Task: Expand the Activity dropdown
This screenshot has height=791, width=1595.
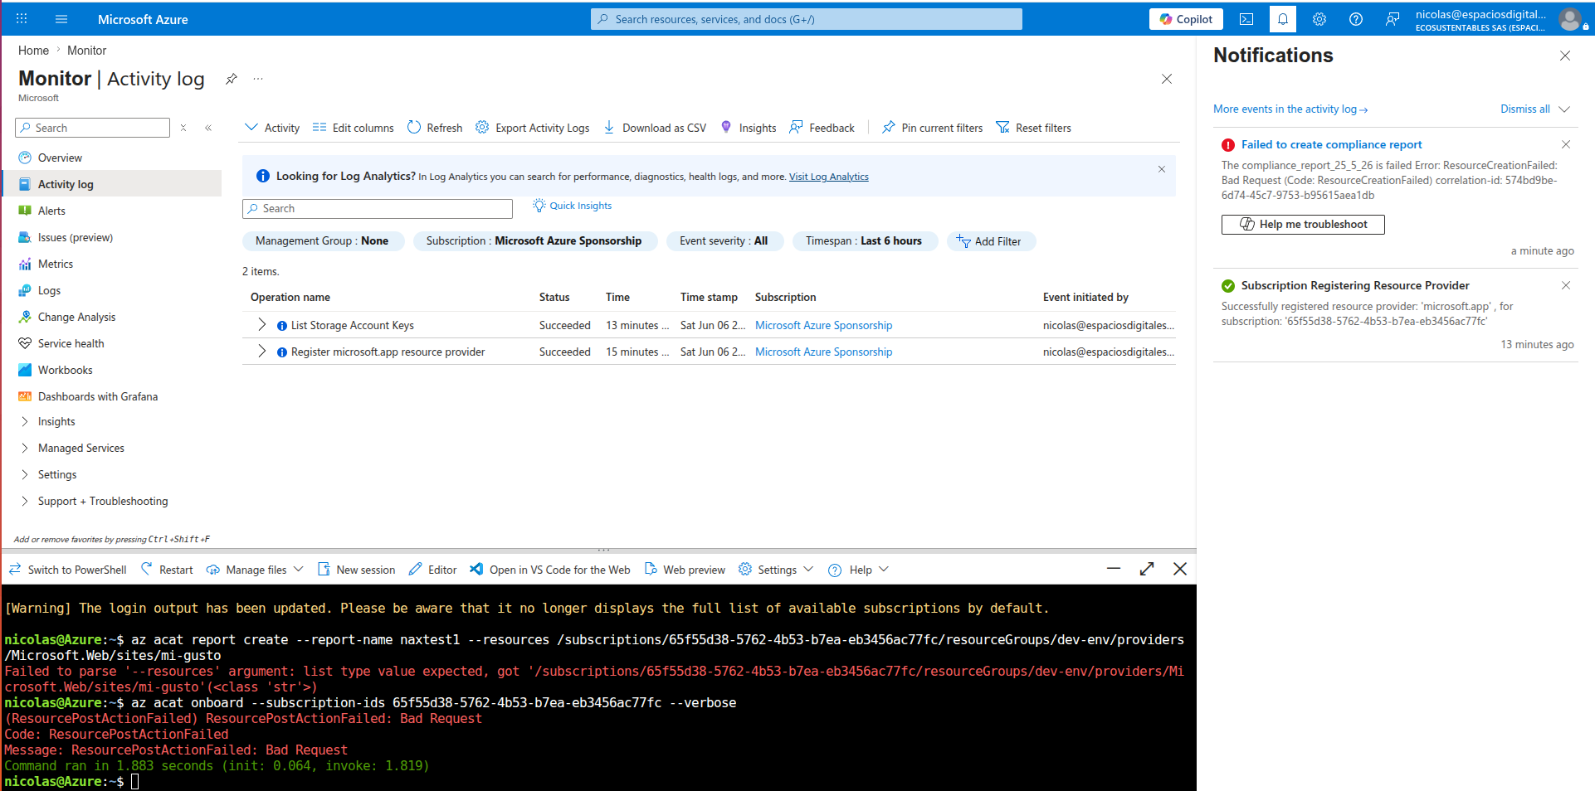Action: coord(272,128)
